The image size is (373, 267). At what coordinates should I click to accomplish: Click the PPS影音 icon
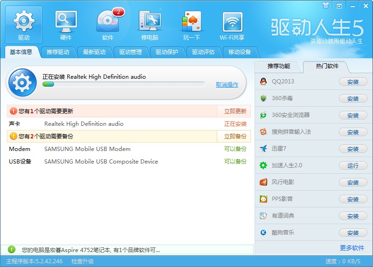263,199
